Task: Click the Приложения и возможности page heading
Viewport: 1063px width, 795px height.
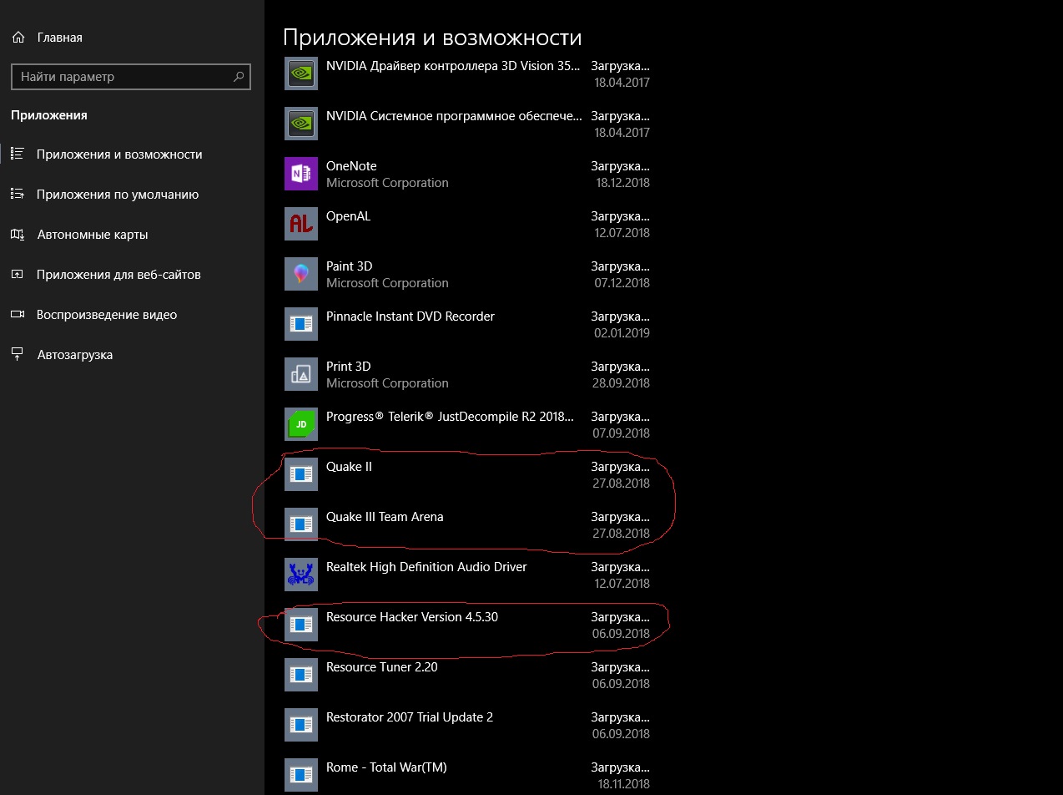Action: 432,38
